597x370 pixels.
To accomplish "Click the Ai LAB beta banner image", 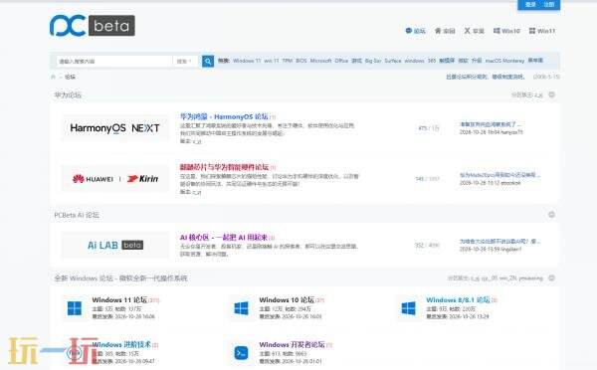I will pos(115,245).
